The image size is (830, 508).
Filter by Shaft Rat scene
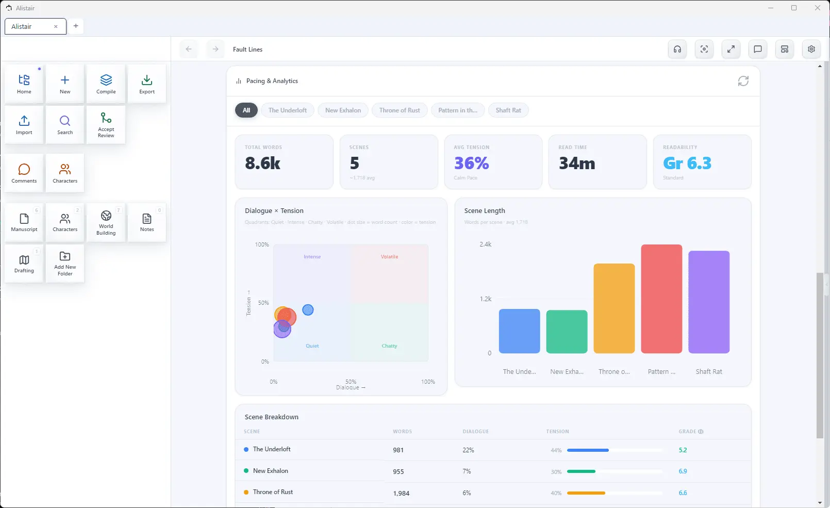[508, 110]
